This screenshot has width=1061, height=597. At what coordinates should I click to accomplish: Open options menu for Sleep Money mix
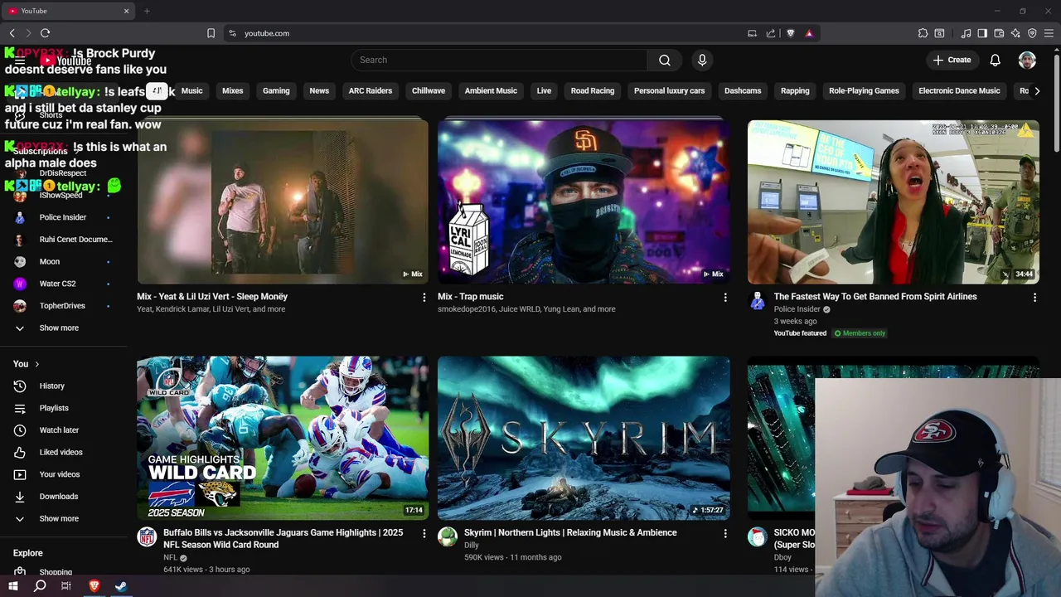pos(424,297)
